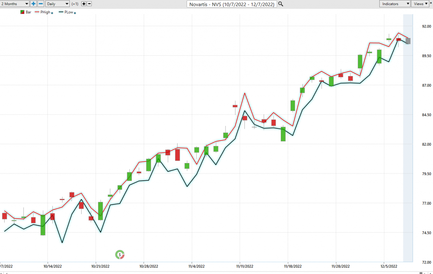433x274 pixels.
Task: Click the 92.00 price axis label
Action: (x=426, y=27)
